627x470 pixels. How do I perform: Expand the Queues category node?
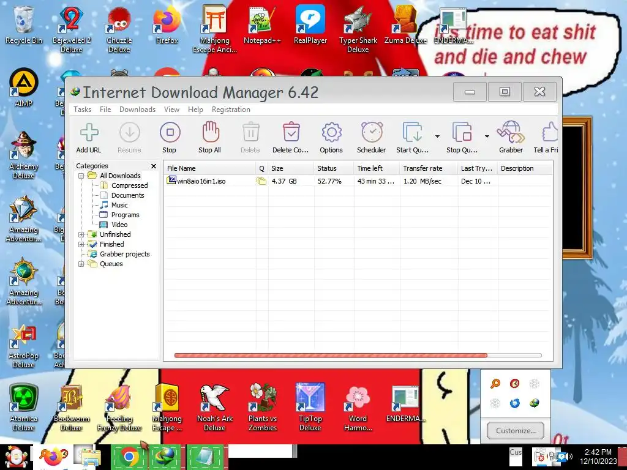(81, 264)
